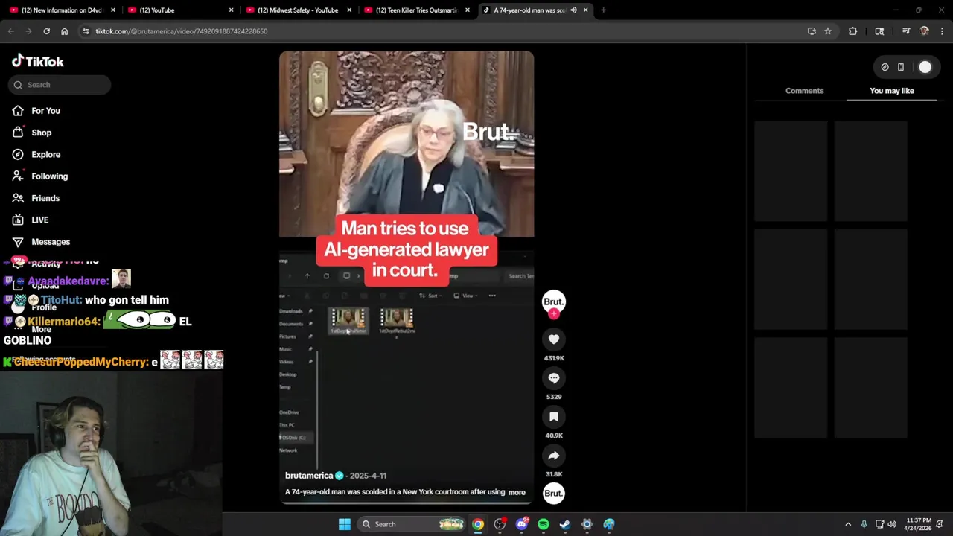953x536 pixels.
Task: Open the tray notifications bell
Action: tap(940, 524)
